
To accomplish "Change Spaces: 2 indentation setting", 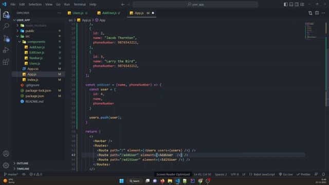I will 221,174.
